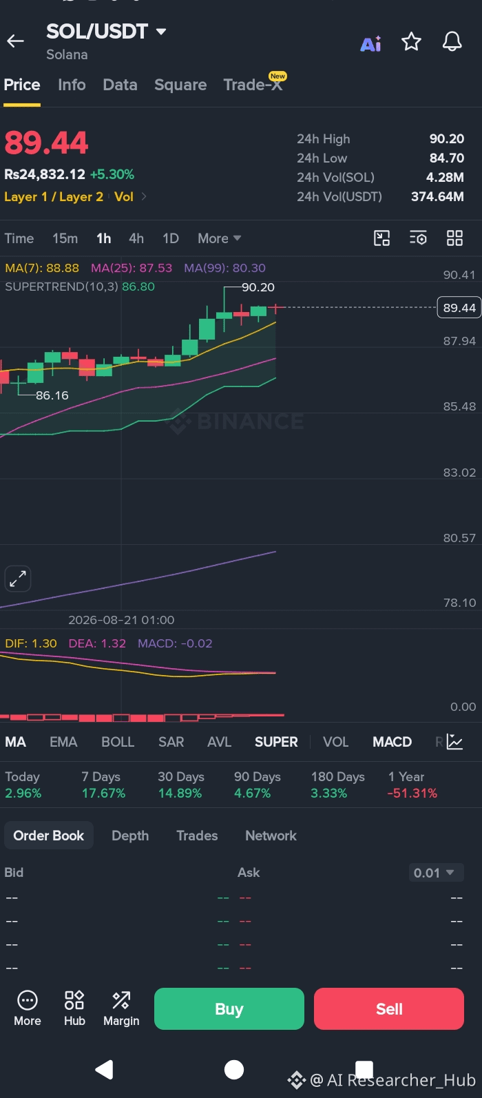Select the Time chart interval

(19, 238)
